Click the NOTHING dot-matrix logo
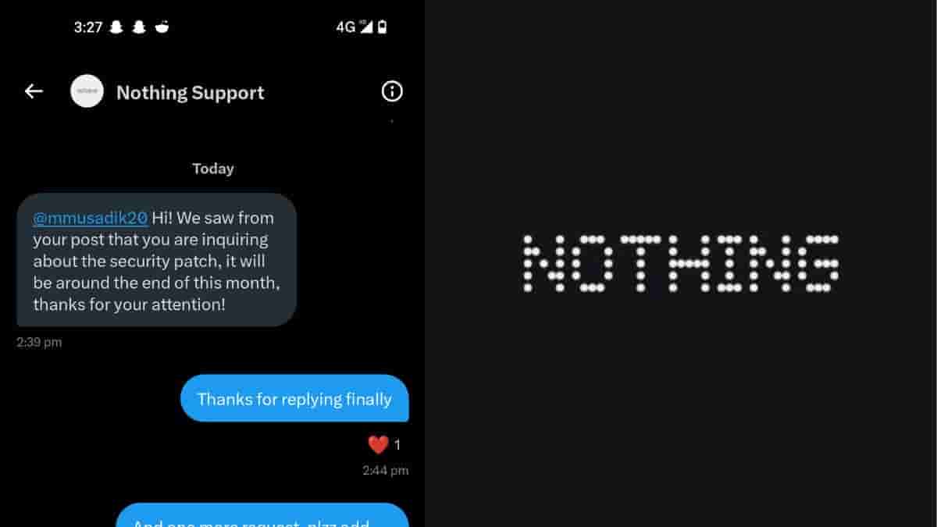The width and height of the screenshot is (937, 527). click(x=679, y=263)
